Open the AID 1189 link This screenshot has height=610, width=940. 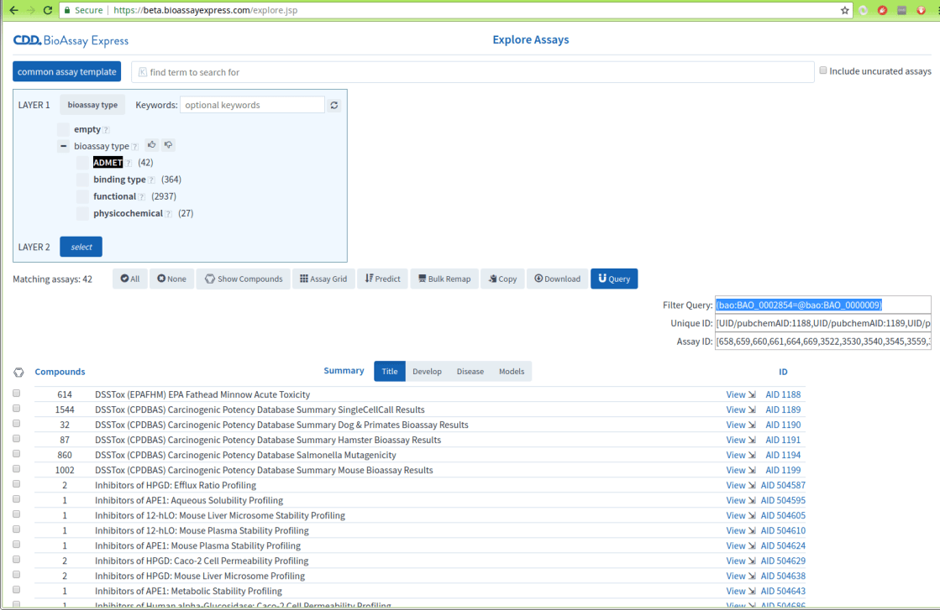point(783,409)
